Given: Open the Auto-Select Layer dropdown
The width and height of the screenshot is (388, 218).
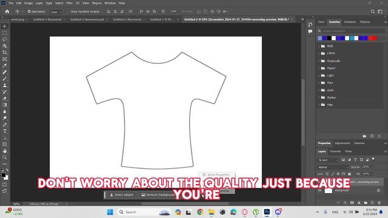Looking at the screenshot, I should (56, 12).
